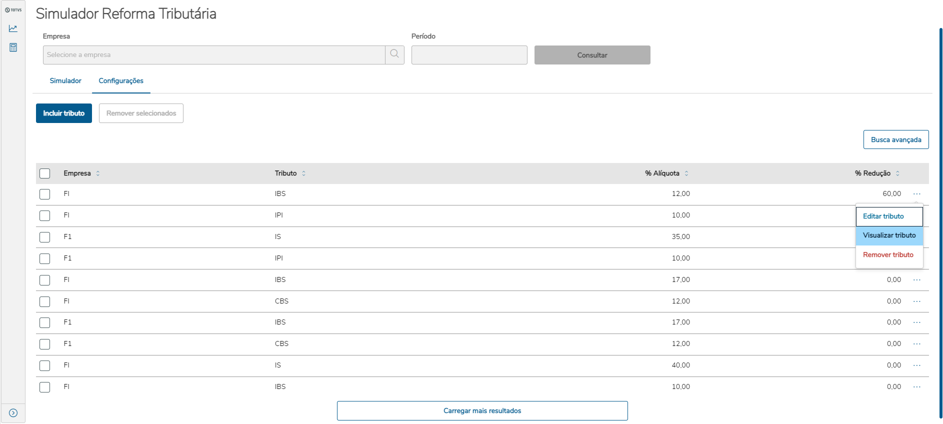Click the Empresa search magnifier icon

coord(394,54)
